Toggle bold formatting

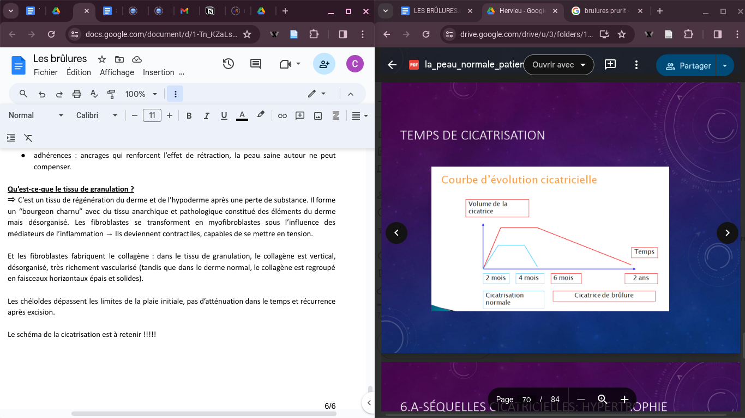tap(189, 115)
